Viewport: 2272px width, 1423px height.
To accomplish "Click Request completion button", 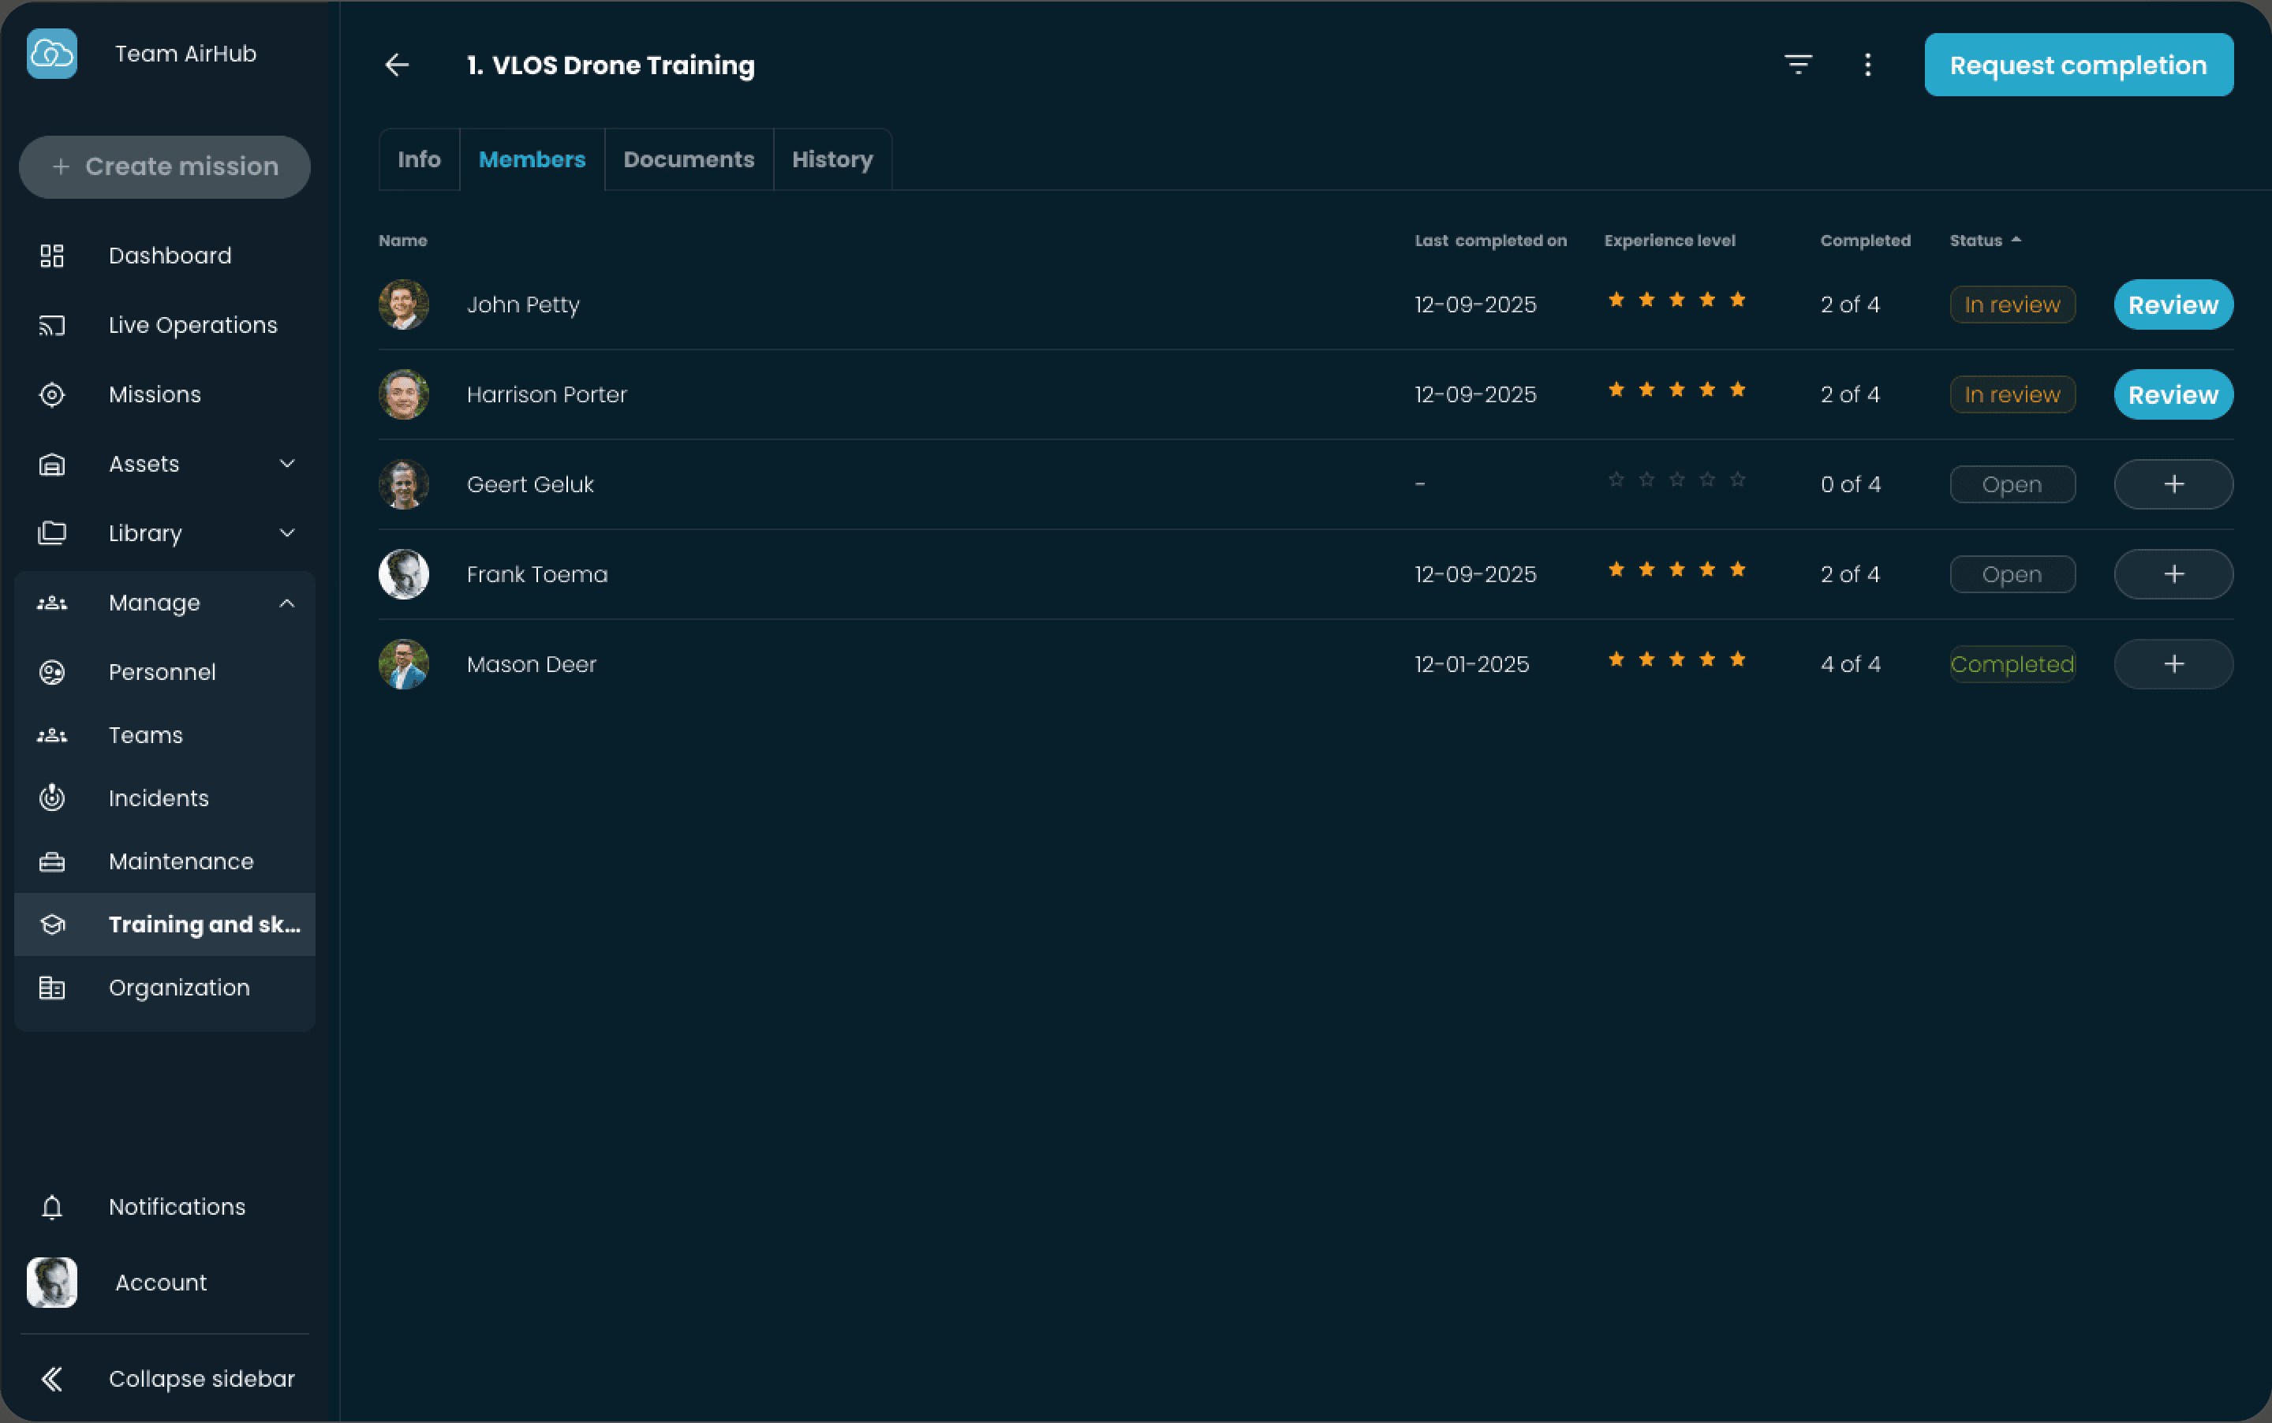I will pos(2078,65).
